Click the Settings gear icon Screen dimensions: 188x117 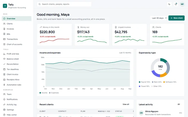(4, 110)
